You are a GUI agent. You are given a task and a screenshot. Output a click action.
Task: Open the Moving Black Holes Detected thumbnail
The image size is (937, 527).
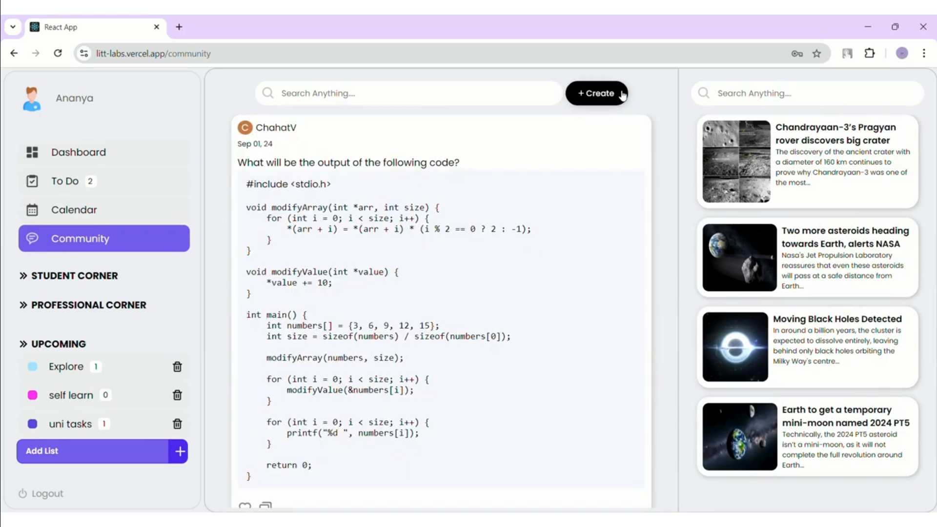(x=735, y=347)
